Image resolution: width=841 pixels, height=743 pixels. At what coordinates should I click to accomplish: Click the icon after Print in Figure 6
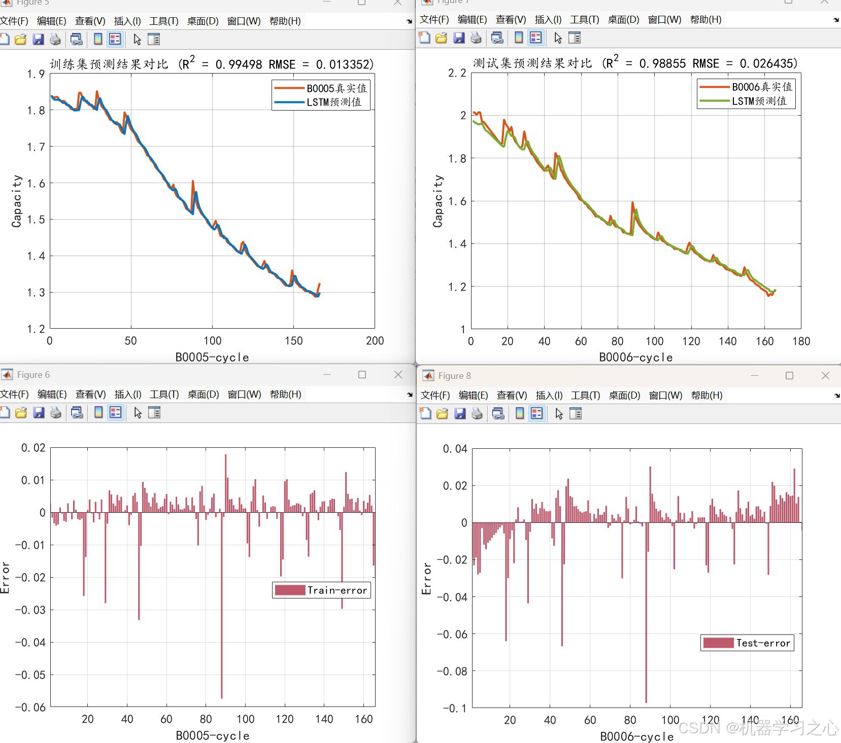[77, 413]
